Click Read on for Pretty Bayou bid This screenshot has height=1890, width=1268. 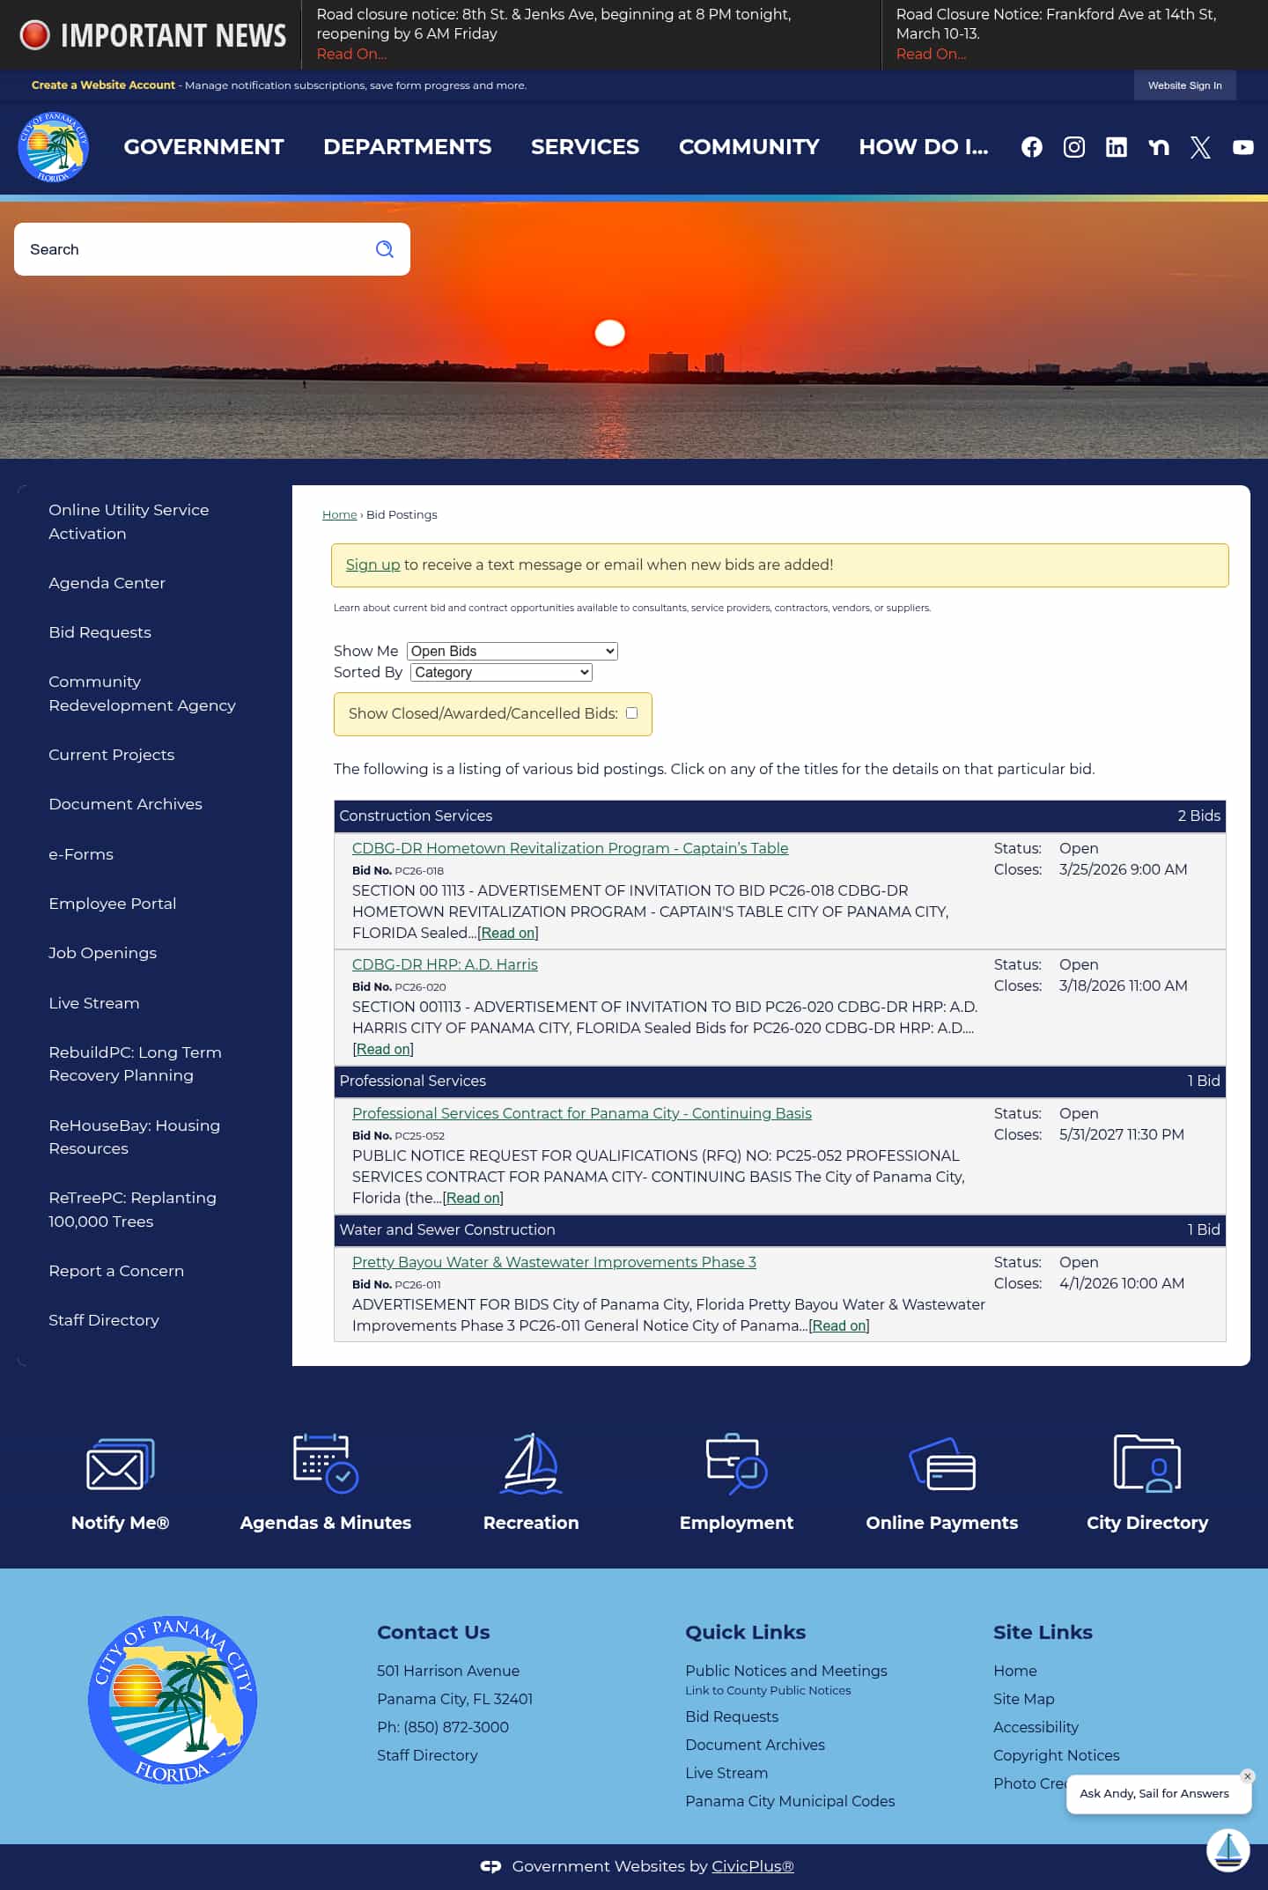coord(839,1325)
